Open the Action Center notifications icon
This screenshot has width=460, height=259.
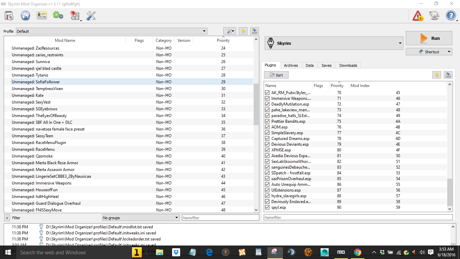[431, 252]
